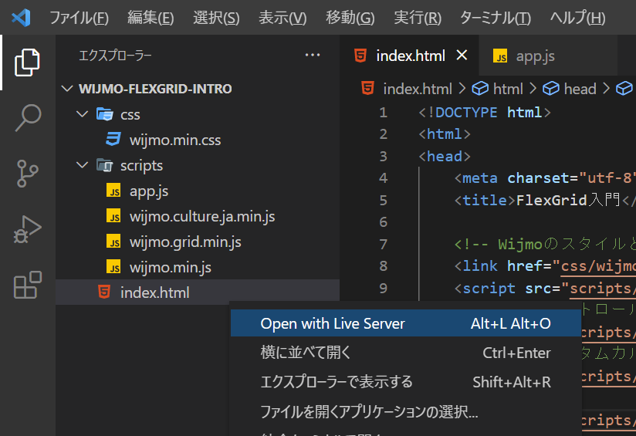Open the Search view icon

click(x=27, y=118)
